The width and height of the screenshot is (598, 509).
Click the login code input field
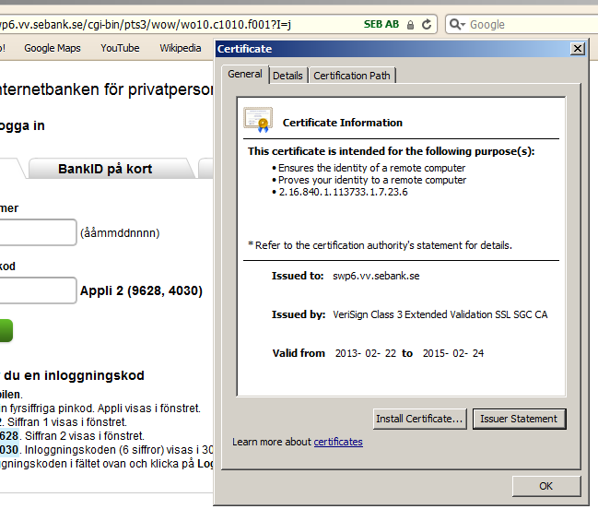[x=38, y=290]
